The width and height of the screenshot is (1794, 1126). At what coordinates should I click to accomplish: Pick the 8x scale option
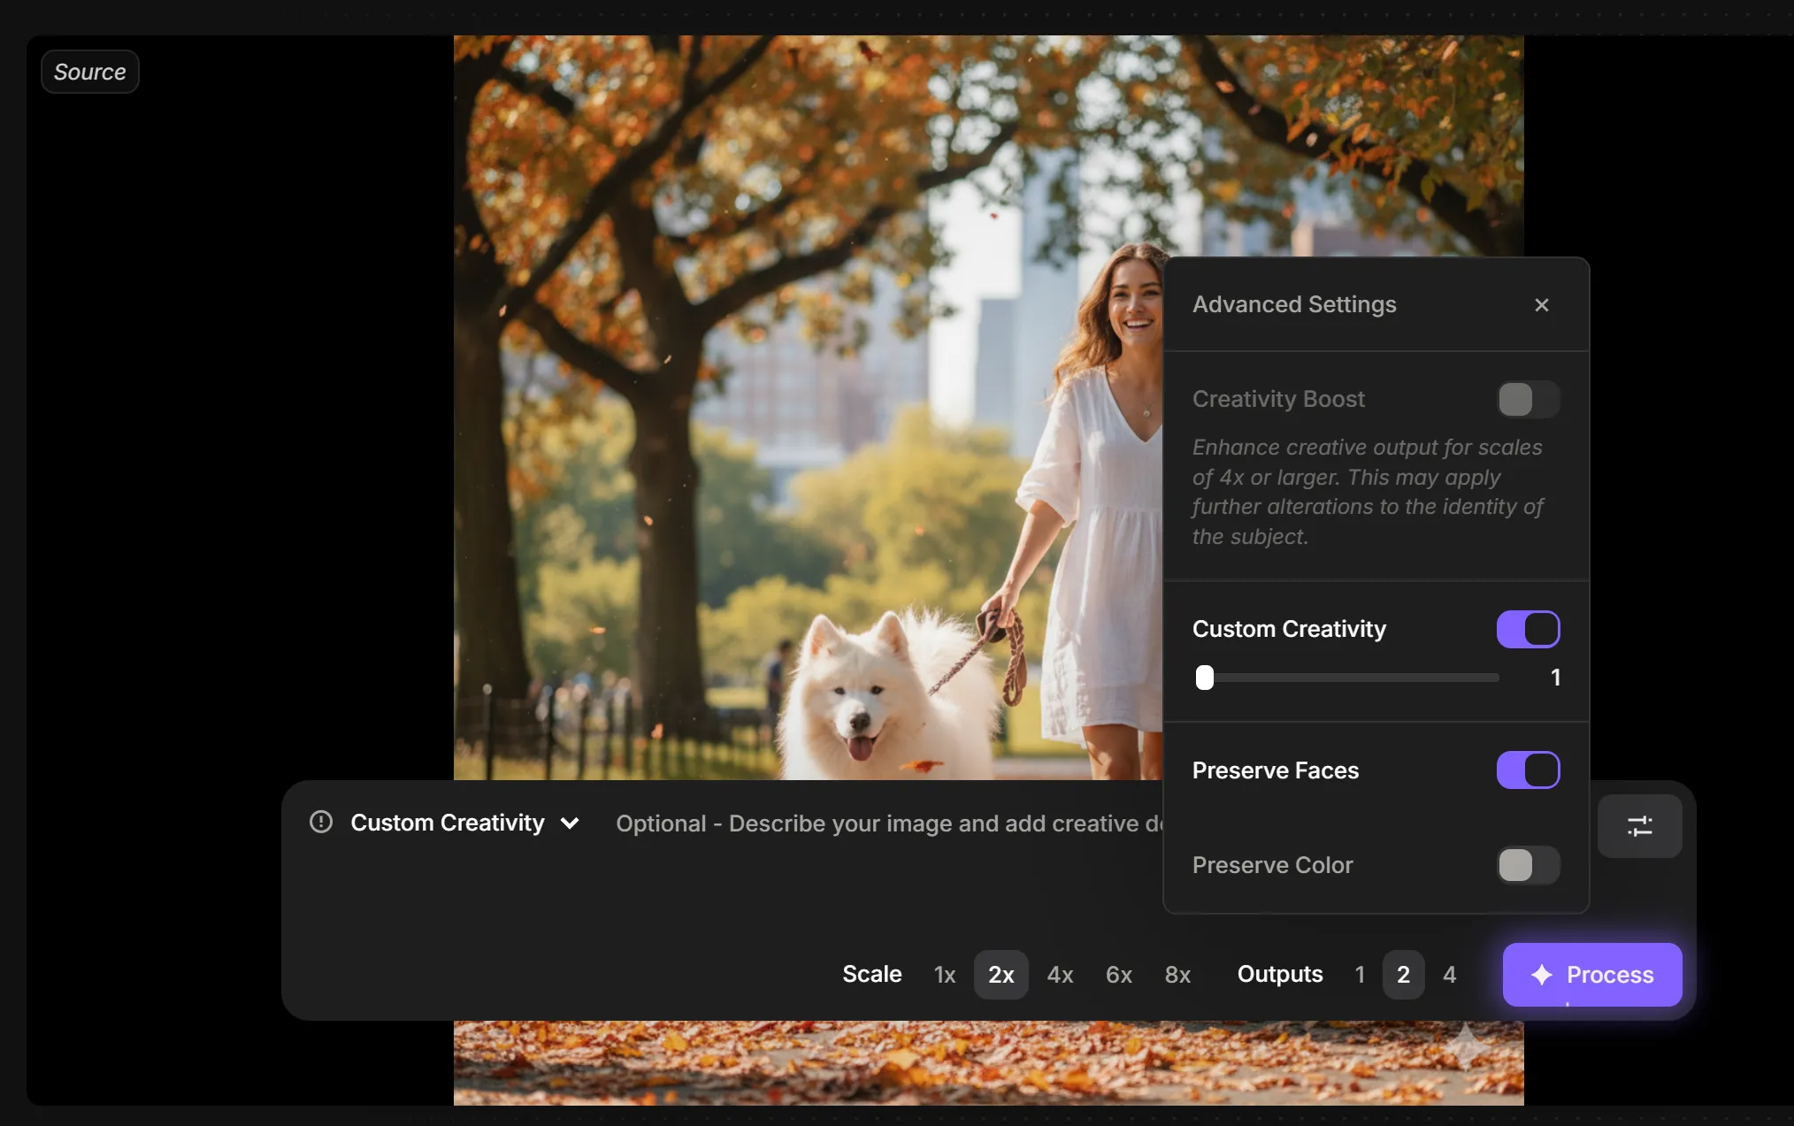1177,975
